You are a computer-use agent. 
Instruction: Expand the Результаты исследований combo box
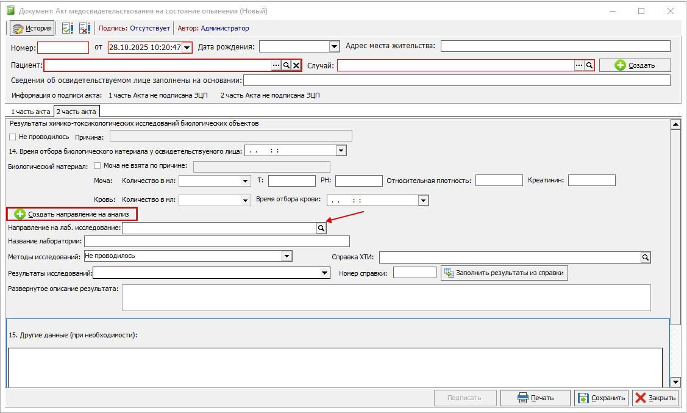[x=325, y=273]
